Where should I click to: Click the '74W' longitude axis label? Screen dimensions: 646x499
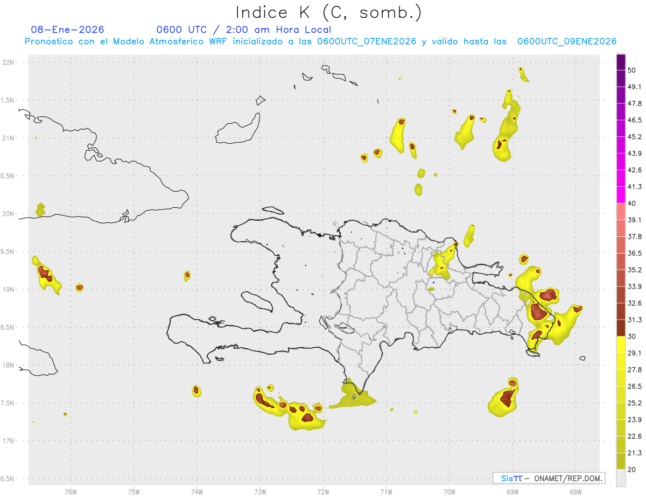(197, 491)
